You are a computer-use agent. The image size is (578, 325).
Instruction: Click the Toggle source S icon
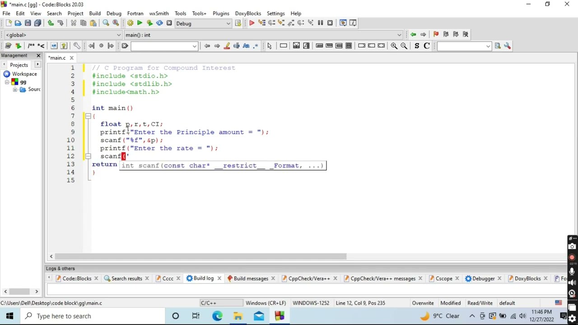pos(416,46)
